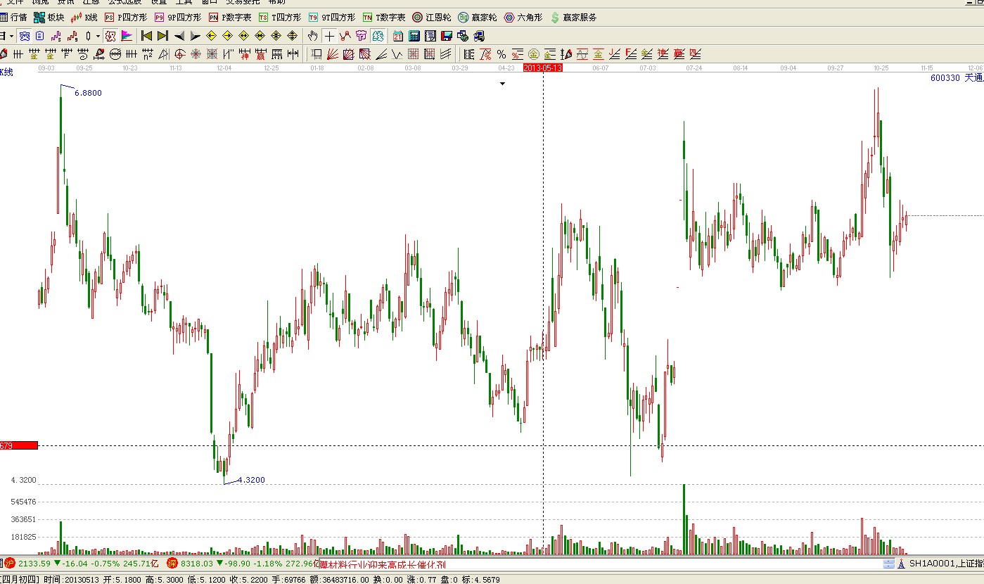Toggle the crosshair cursor tool
The height and width of the screenshot is (584, 984).
point(329,36)
